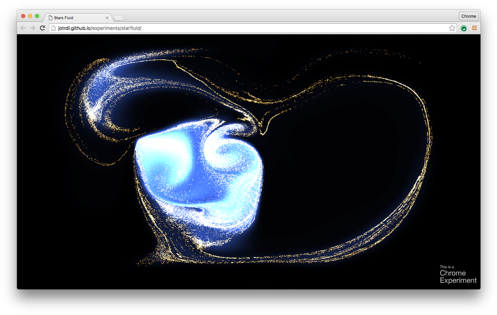
Task: Open a new tab
Action: [118, 18]
